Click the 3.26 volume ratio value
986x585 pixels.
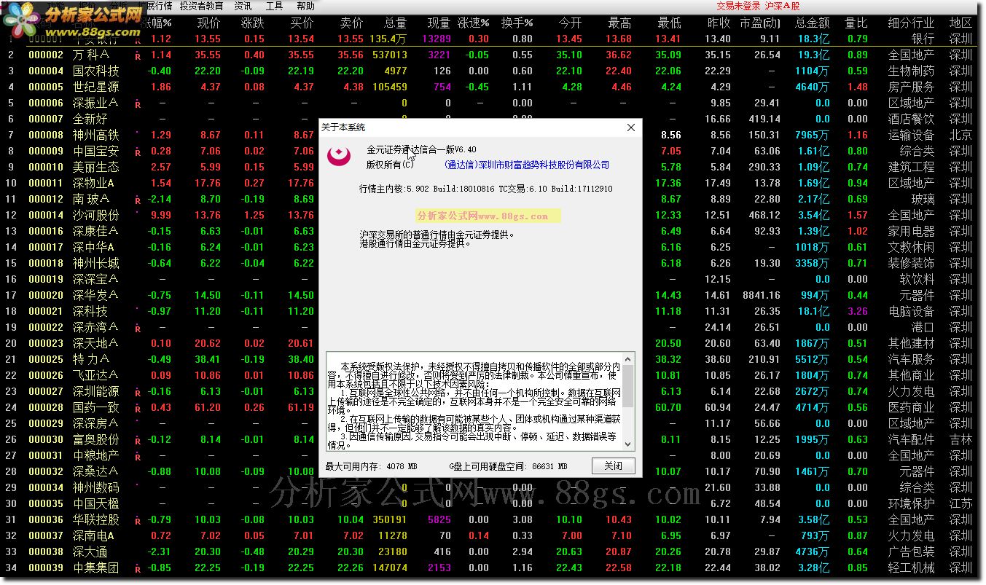[x=858, y=312]
